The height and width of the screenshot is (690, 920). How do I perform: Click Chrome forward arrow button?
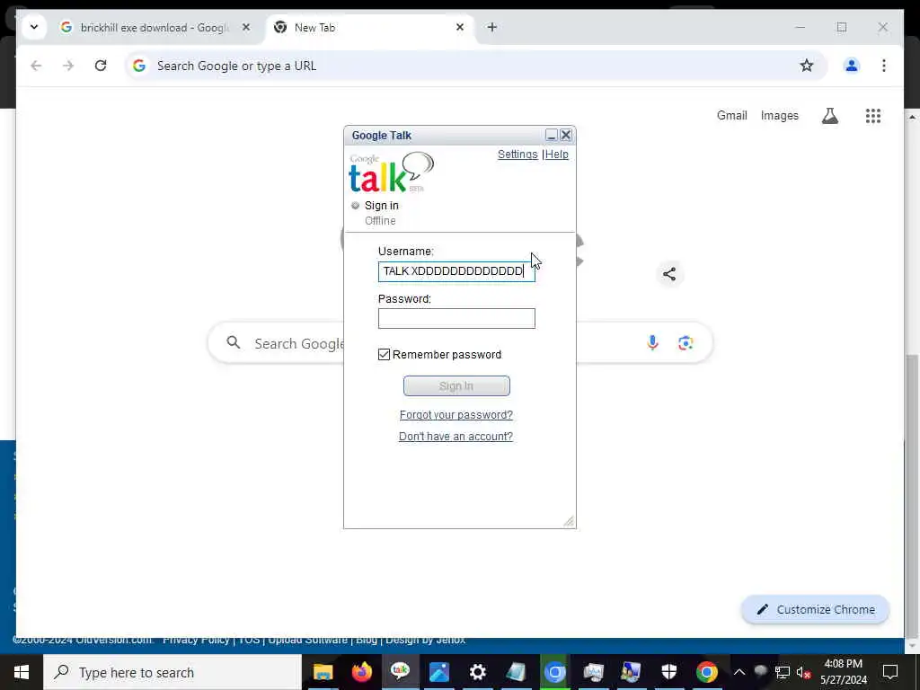click(x=68, y=66)
